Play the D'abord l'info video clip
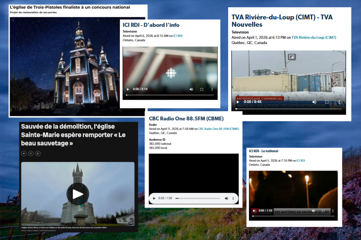Viewport: 361px width, 240px height. click(x=128, y=89)
